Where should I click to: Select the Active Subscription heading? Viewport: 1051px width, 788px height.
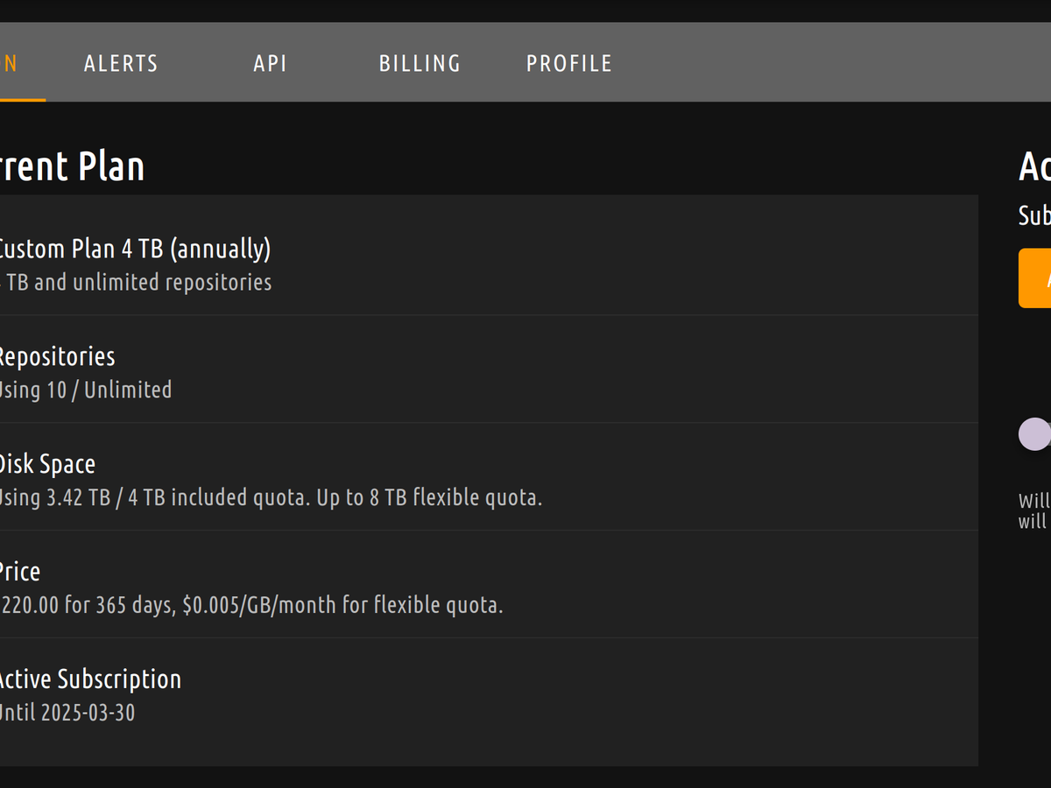90,679
